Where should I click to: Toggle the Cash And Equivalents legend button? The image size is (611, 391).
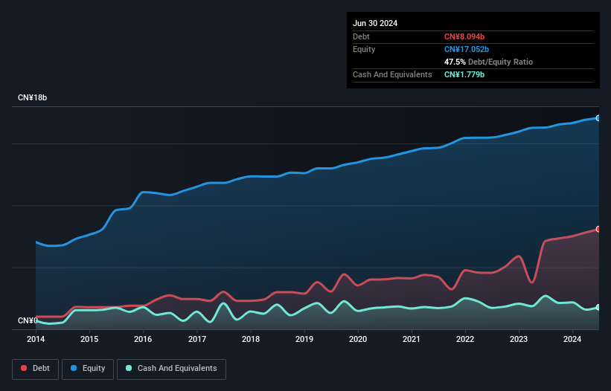pyautogui.click(x=171, y=369)
